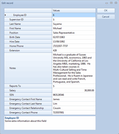Edit the Emergency Contact Phone value
This screenshot has width=119, height=134.
74,113
